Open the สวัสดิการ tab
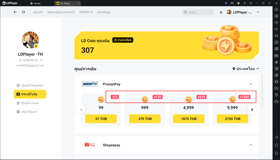This screenshot has height=160, width=280. (x=86, y=12)
